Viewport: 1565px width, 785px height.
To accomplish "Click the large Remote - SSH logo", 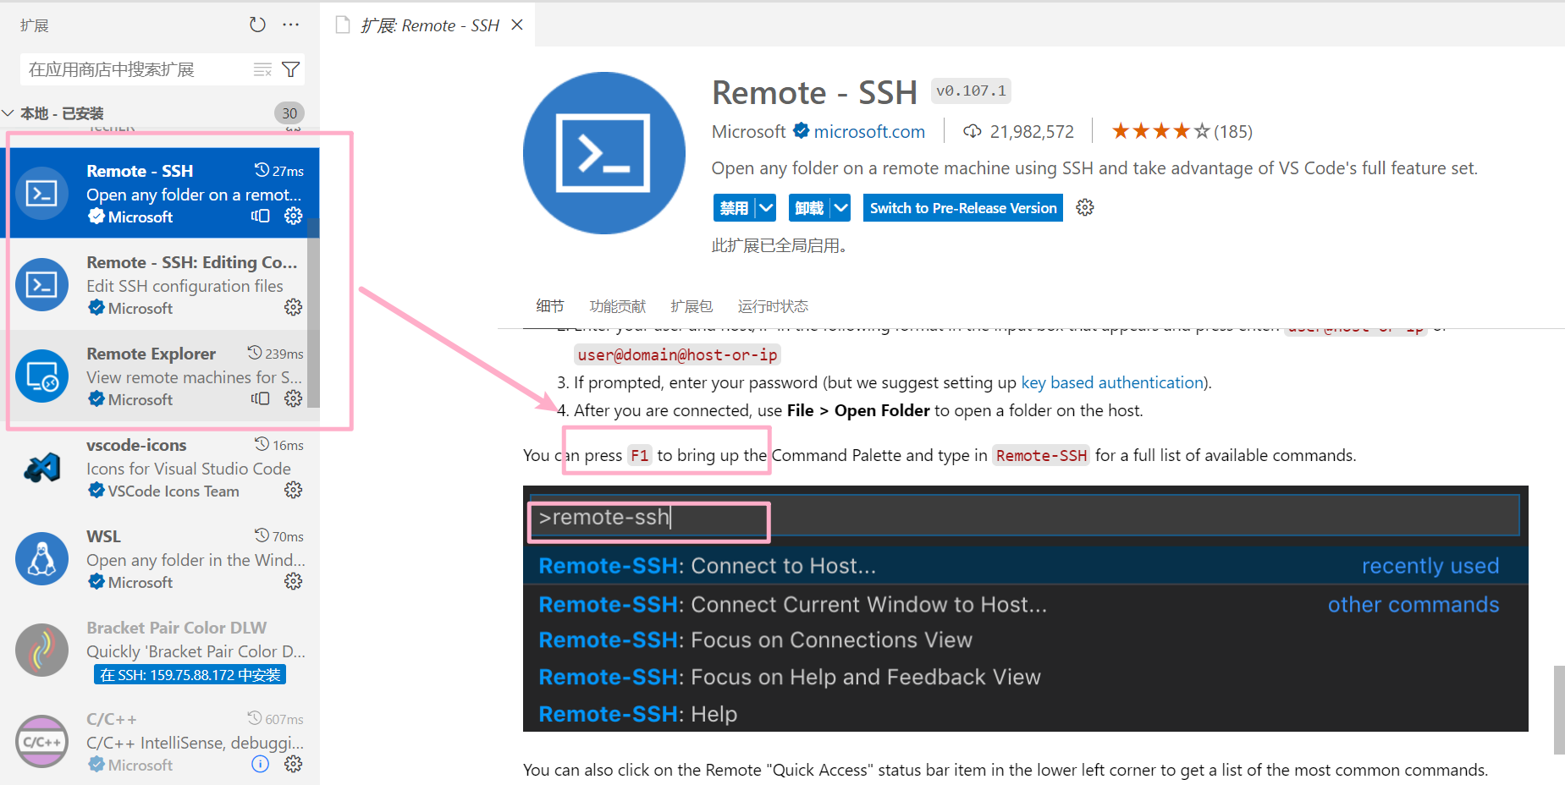I will pos(604,153).
